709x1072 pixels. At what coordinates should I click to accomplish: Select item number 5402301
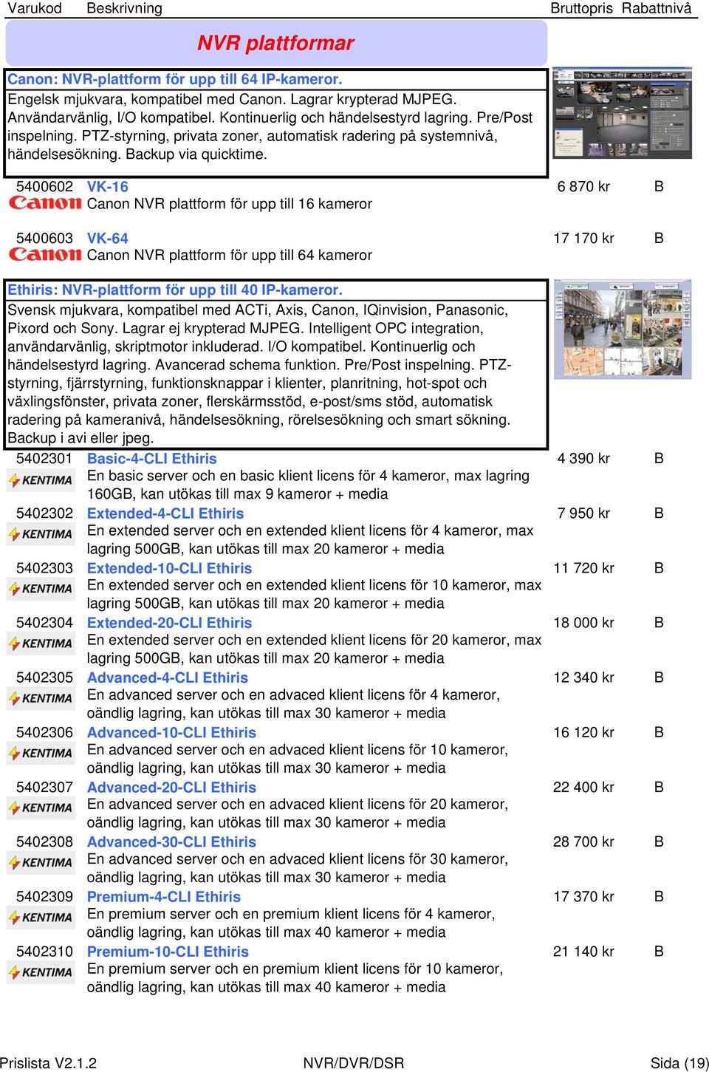click(44, 459)
